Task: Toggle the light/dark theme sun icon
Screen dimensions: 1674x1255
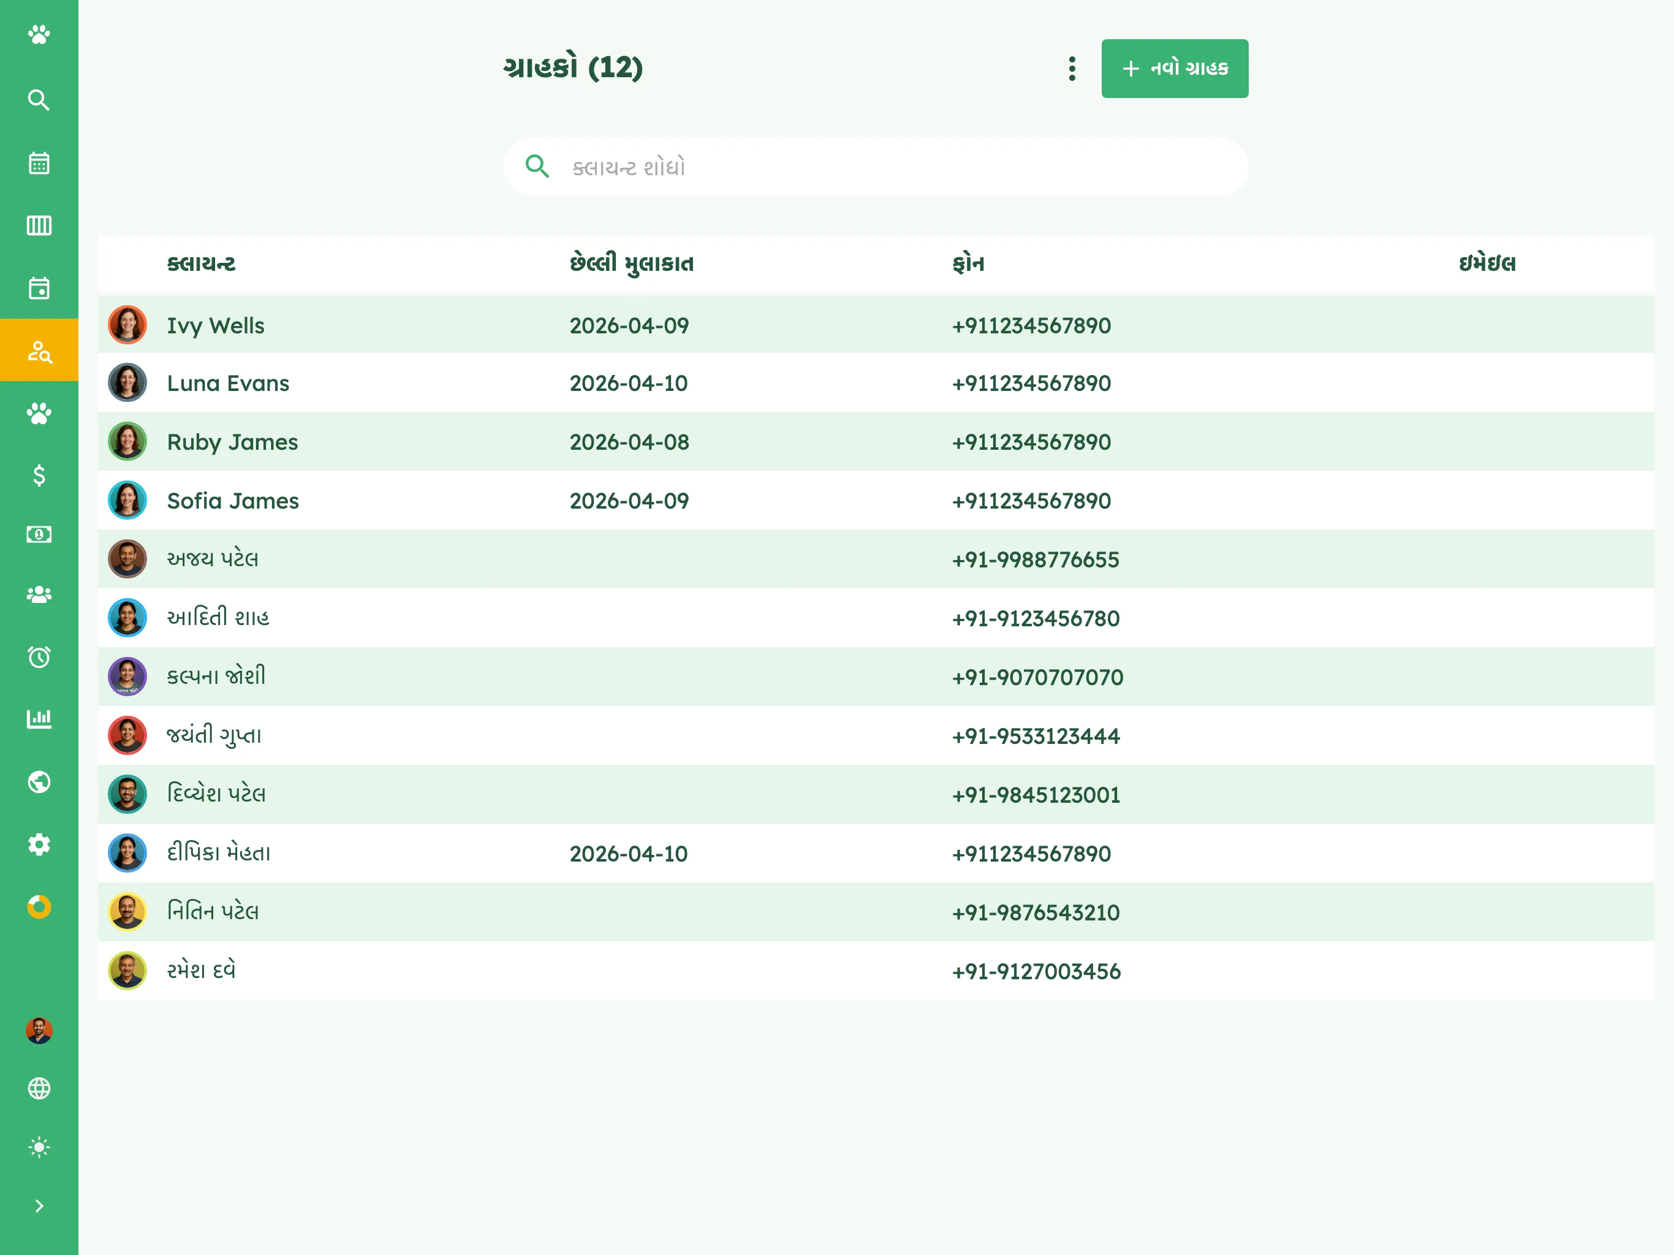Action: coord(39,1147)
